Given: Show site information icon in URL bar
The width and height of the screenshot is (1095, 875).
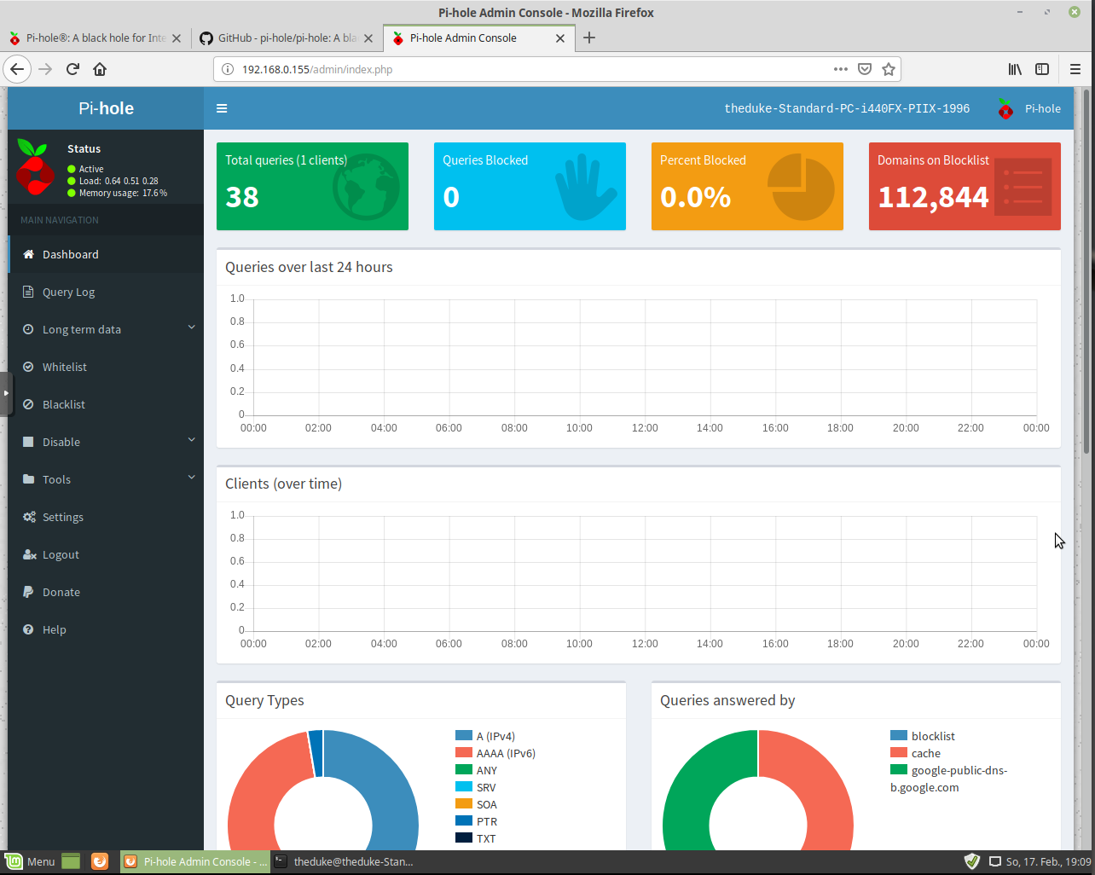Looking at the screenshot, I should pyautogui.click(x=228, y=69).
